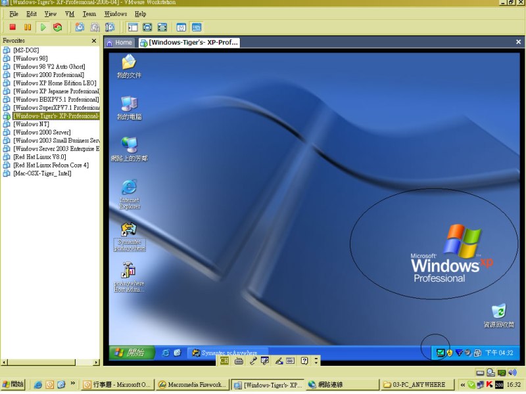Screen dimensions: 526x394
Task: Select [Mac-OSX-Tiger_ Intel] in Favorites
Action: 42,173
